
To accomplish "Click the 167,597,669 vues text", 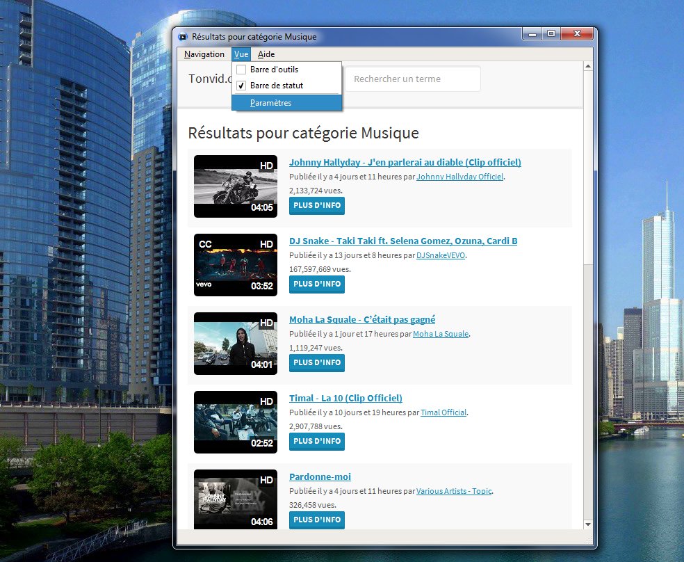I will pyautogui.click(x=320, y=269).
